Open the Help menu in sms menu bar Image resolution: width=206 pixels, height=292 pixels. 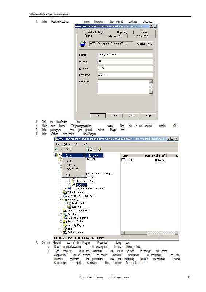click(85, 144)
